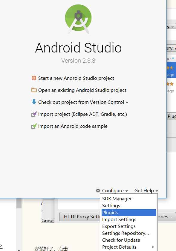Click the Android Studio compass logo
This screenshot has width=176, height=251.
coord(78,19)
